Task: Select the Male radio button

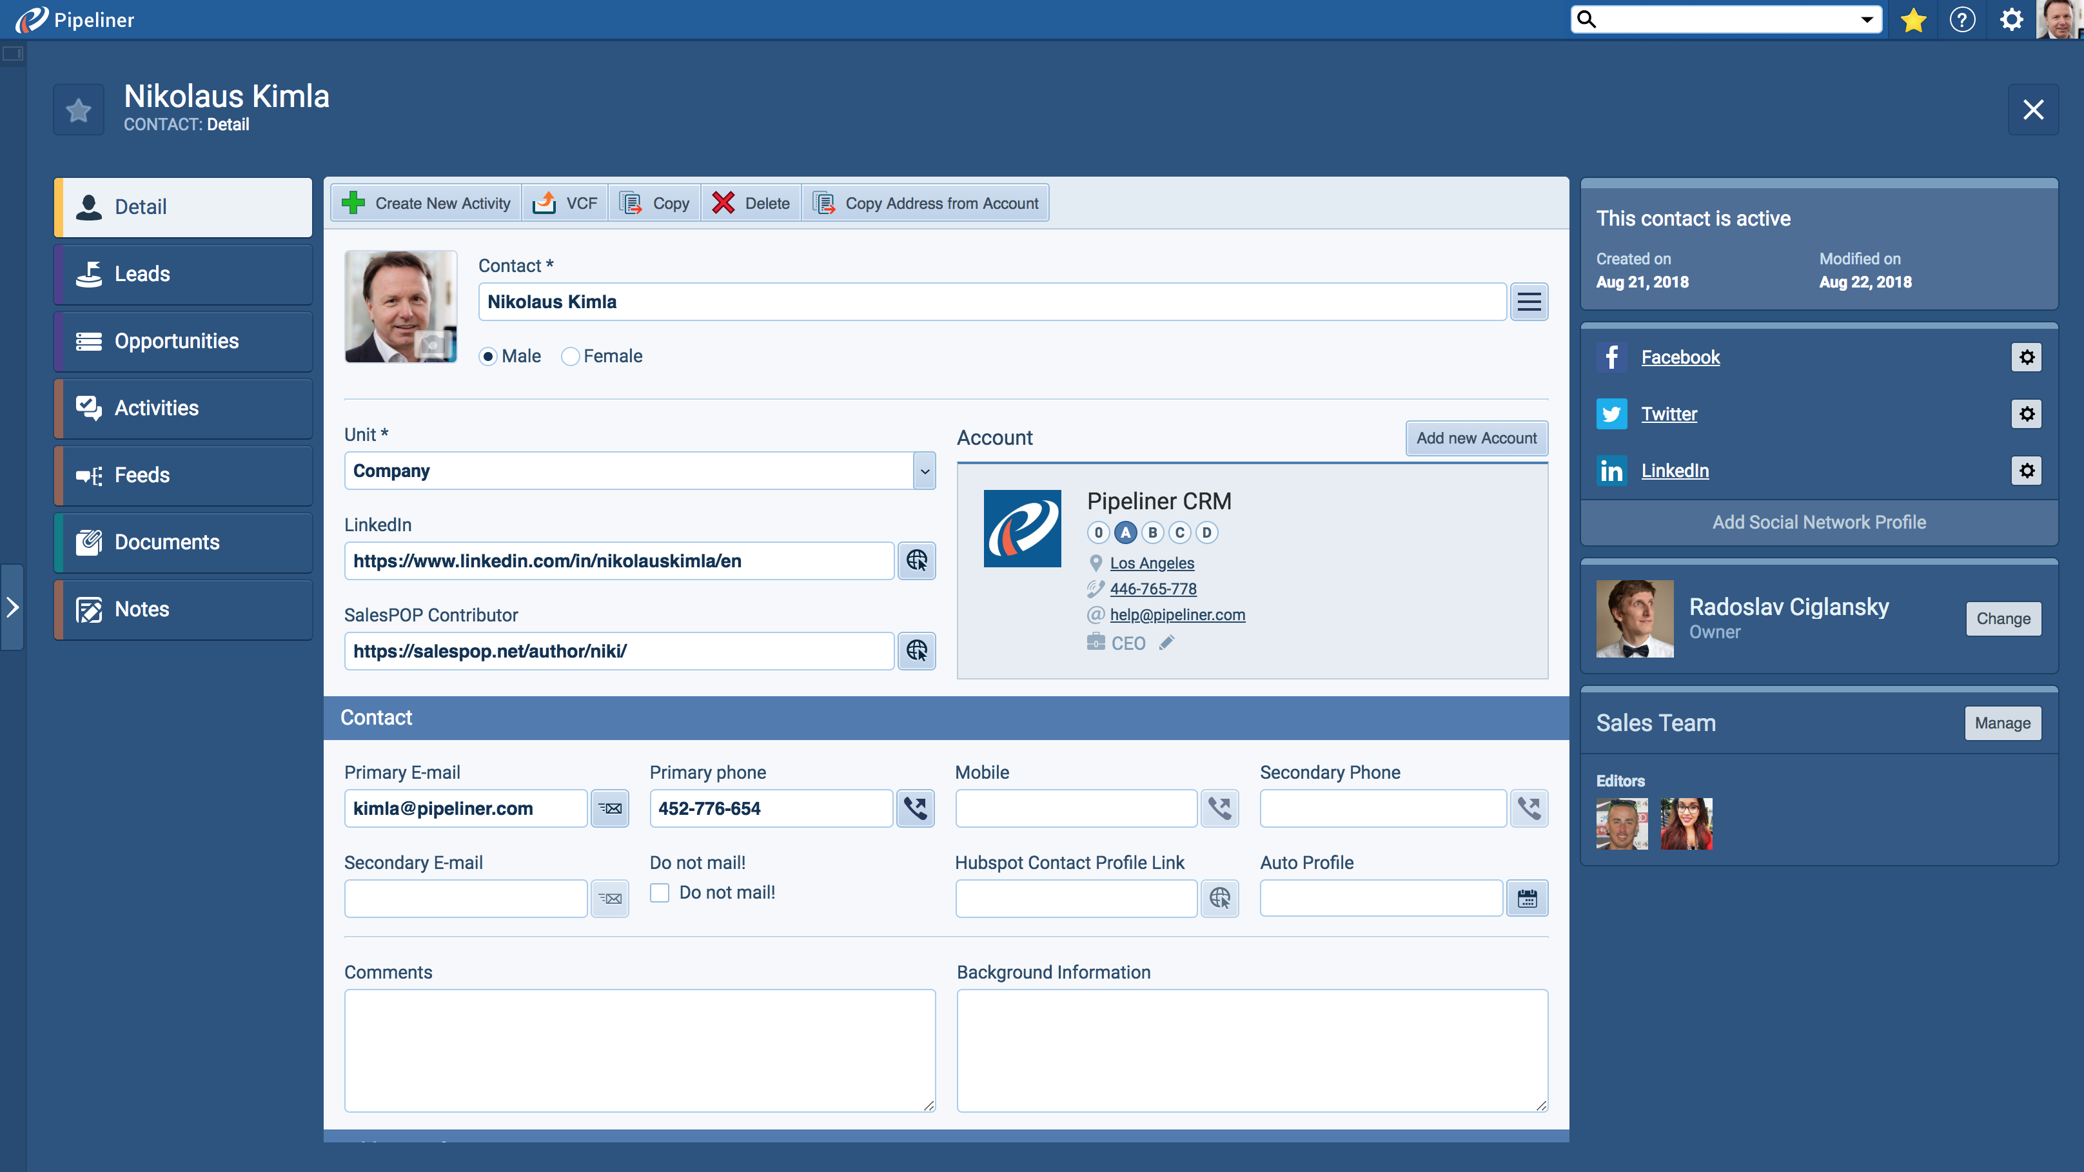Action: point(488,356)
